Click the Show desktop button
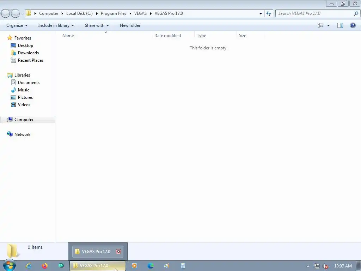Viewport: 361px width, 271px height. point(359,266)
